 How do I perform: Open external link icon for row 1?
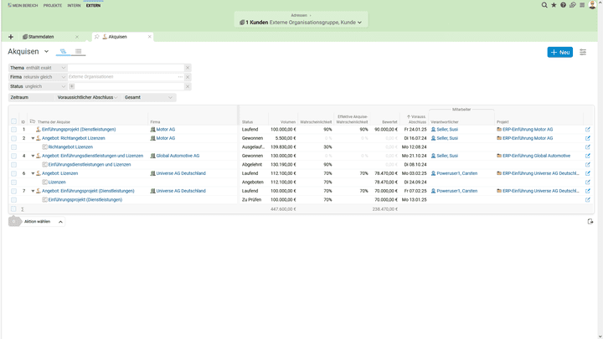pos(588,130)
